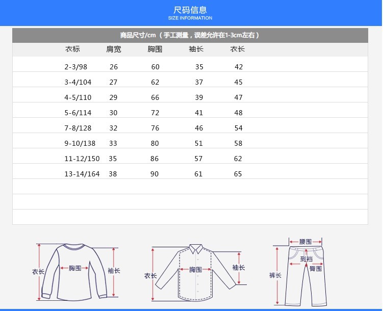Select the 袖长 column header in table
The image size is (383, 311).
(196, 49)
